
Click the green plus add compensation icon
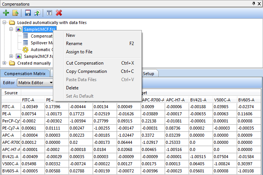[x=6, y=13]
